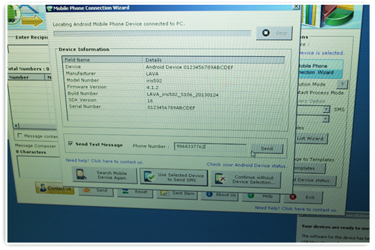This screenshot has width=375, height=250.
Task: Click Enter Recipient number field in main window
Action: click(x=28, y=49)
